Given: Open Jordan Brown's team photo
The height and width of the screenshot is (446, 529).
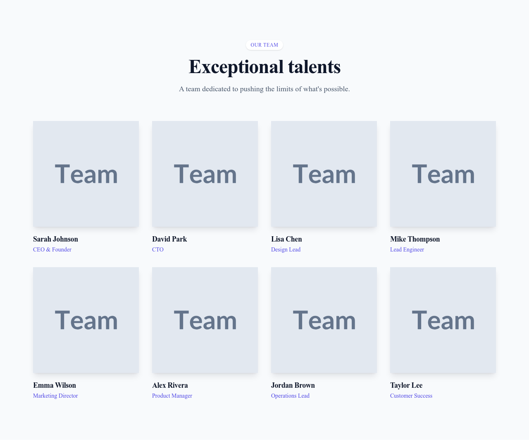Looking at the screenshot, I should coord(324,320).
